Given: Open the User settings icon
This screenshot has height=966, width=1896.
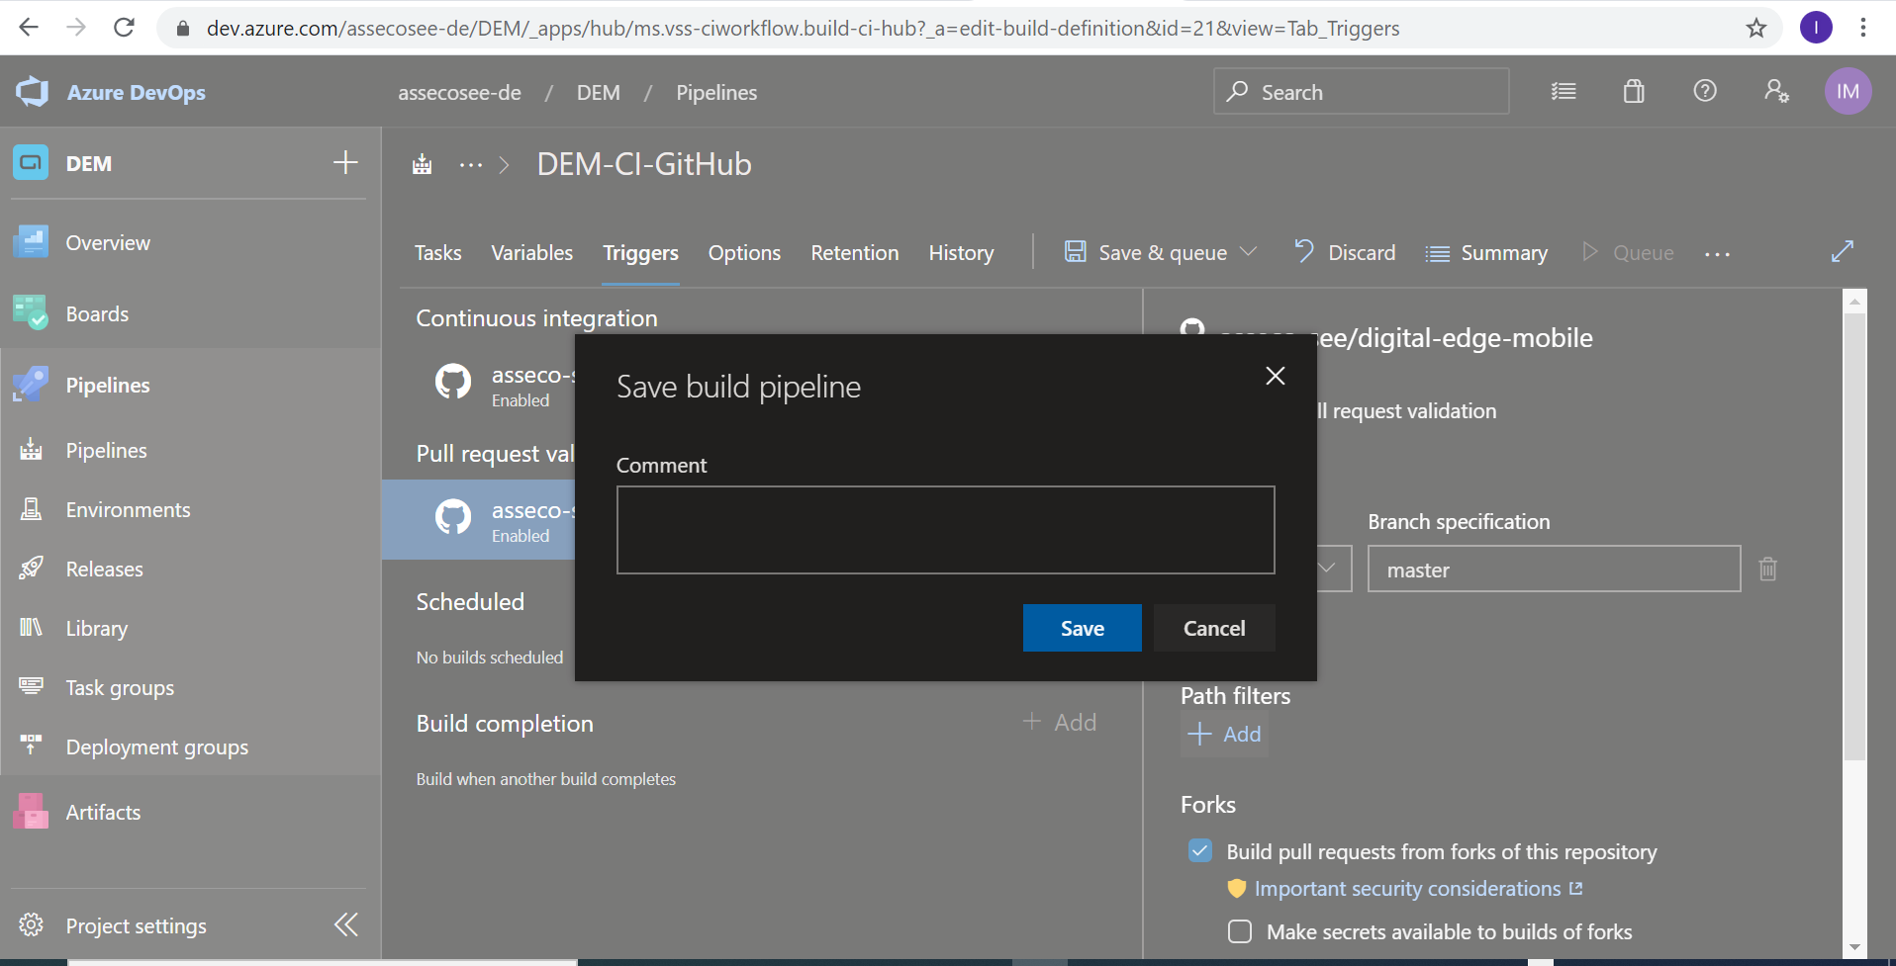Looking at the screenshot, I should [1776, 92].
